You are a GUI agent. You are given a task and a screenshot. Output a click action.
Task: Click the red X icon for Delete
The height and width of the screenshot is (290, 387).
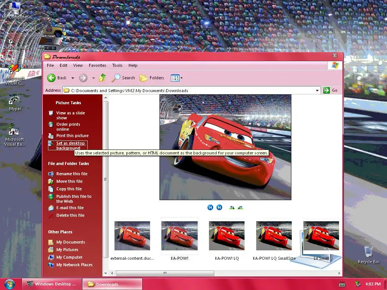pos(51,216)
